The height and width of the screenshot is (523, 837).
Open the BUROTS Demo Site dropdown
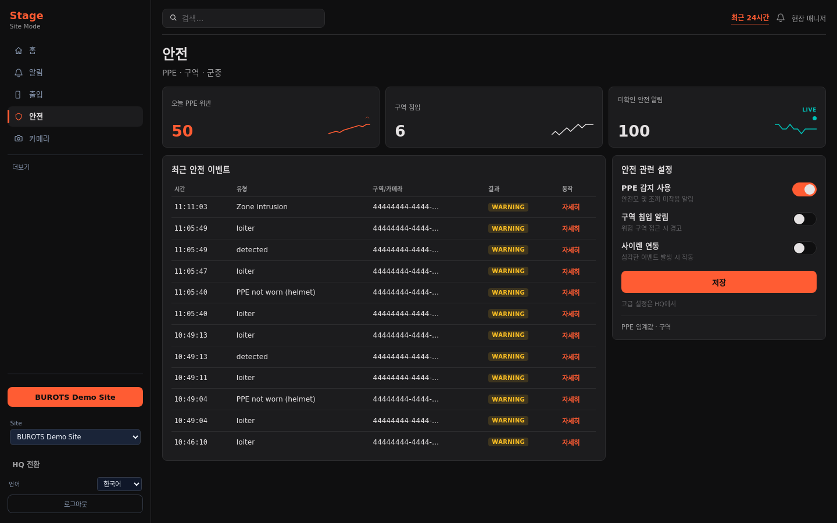coord(75,437)
